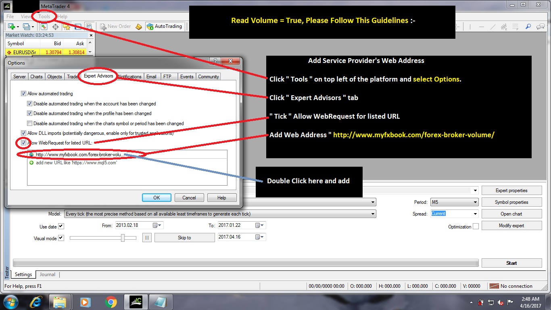Click the Start button

point(511,263)
